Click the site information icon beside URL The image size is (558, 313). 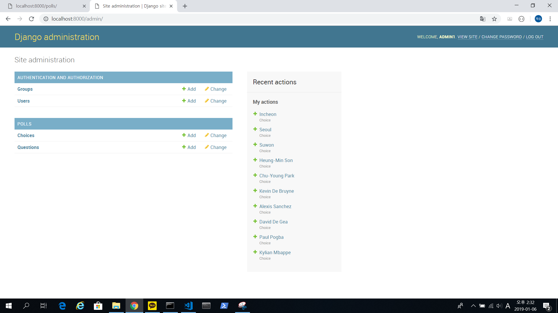pyautogui.click(x=46, y=19)
